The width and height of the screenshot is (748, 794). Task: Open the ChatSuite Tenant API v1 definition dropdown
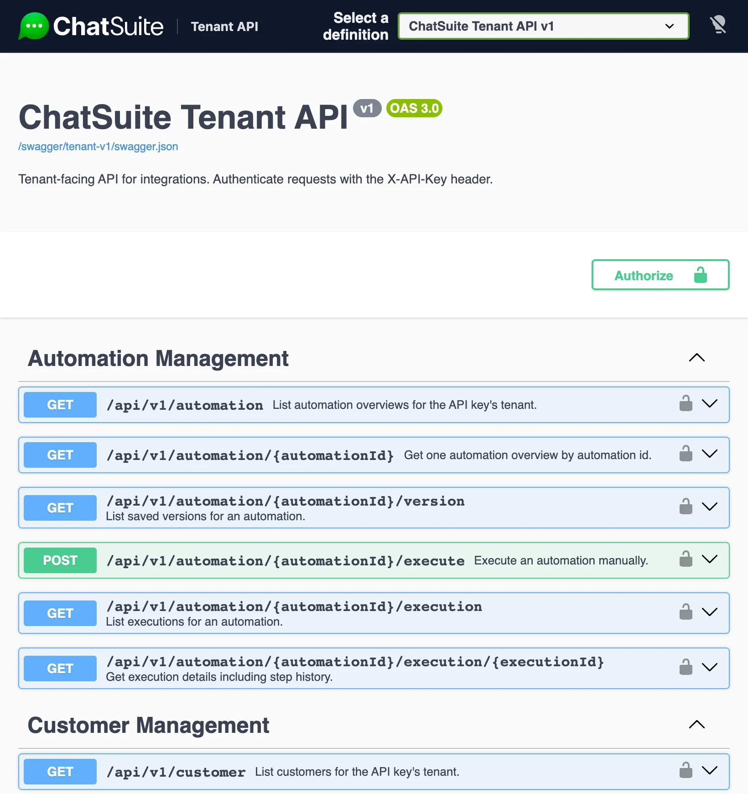tap(543, 26)
